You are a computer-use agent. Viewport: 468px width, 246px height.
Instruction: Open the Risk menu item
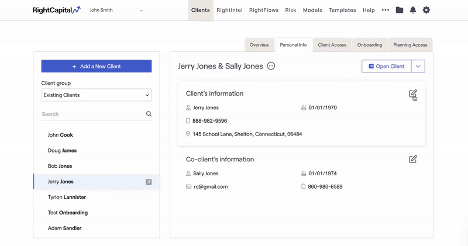point(291,10)
